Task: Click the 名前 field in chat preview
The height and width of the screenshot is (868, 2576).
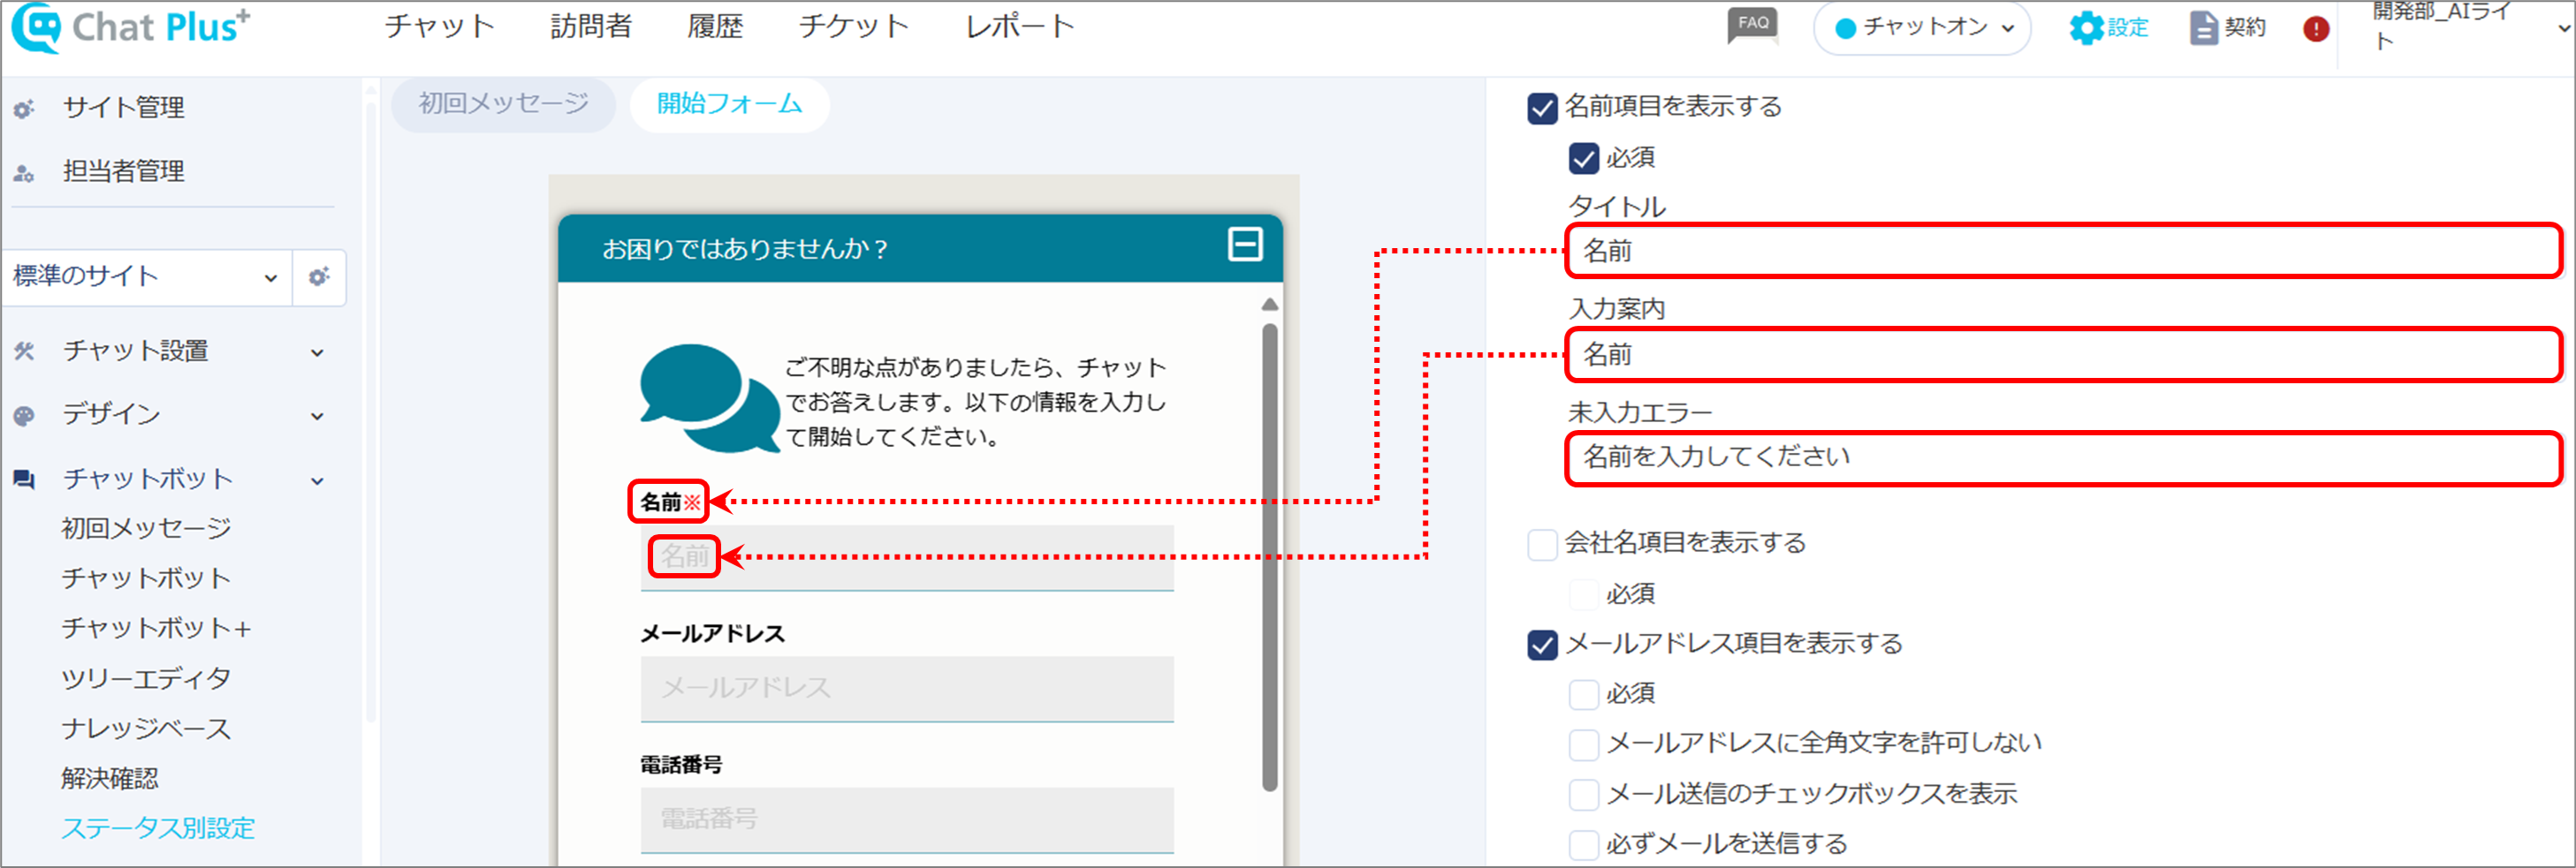Action: tap(907, 557)
